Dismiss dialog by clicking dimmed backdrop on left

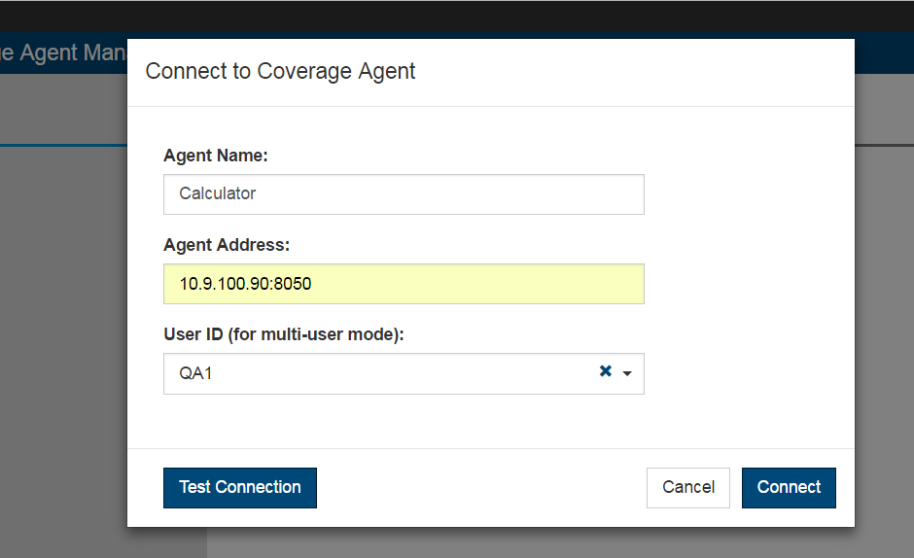63,350
